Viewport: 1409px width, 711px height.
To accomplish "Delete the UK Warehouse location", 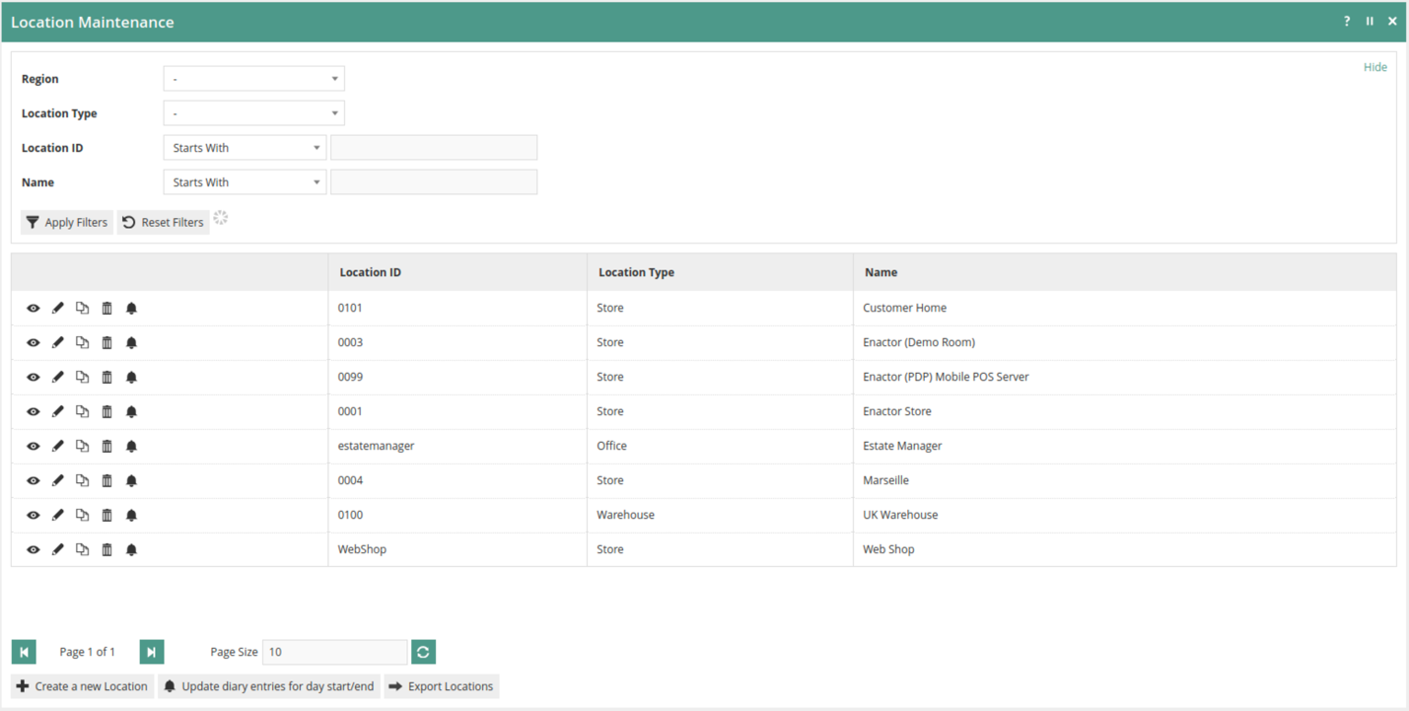I will pyautogui.click(x=107, y=515).
